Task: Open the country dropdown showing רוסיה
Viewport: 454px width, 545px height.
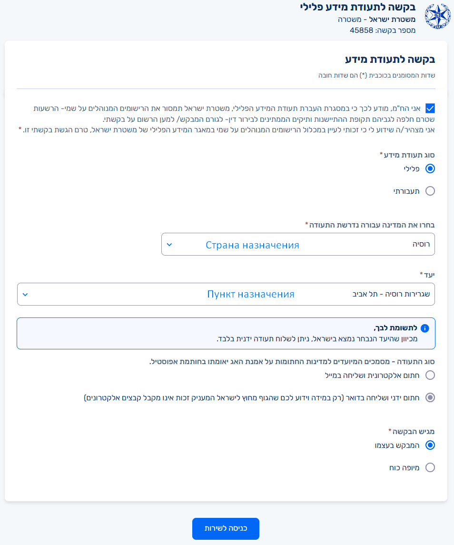Action: (x=298, y=244)
